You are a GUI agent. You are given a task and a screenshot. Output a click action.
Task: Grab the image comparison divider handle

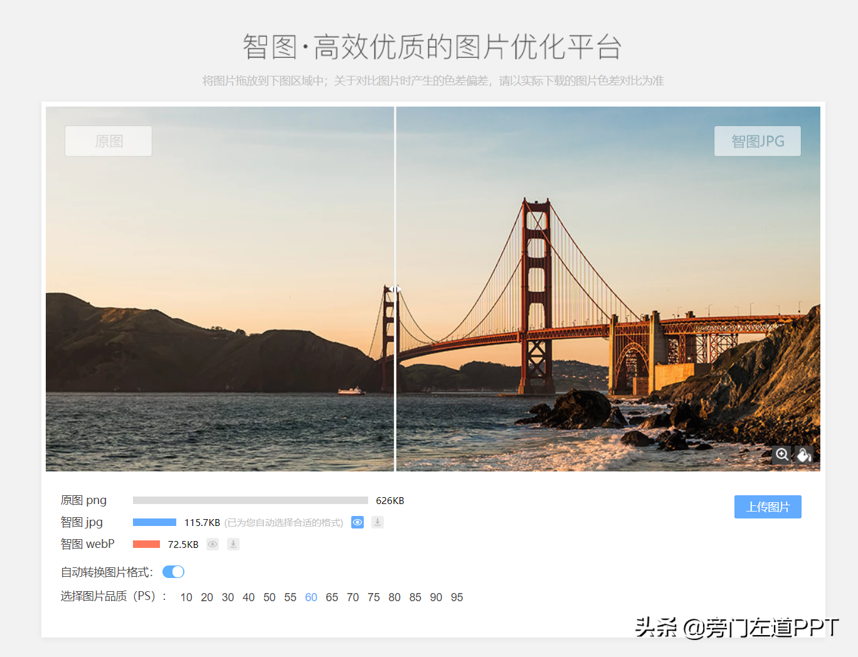coord(395,289)
